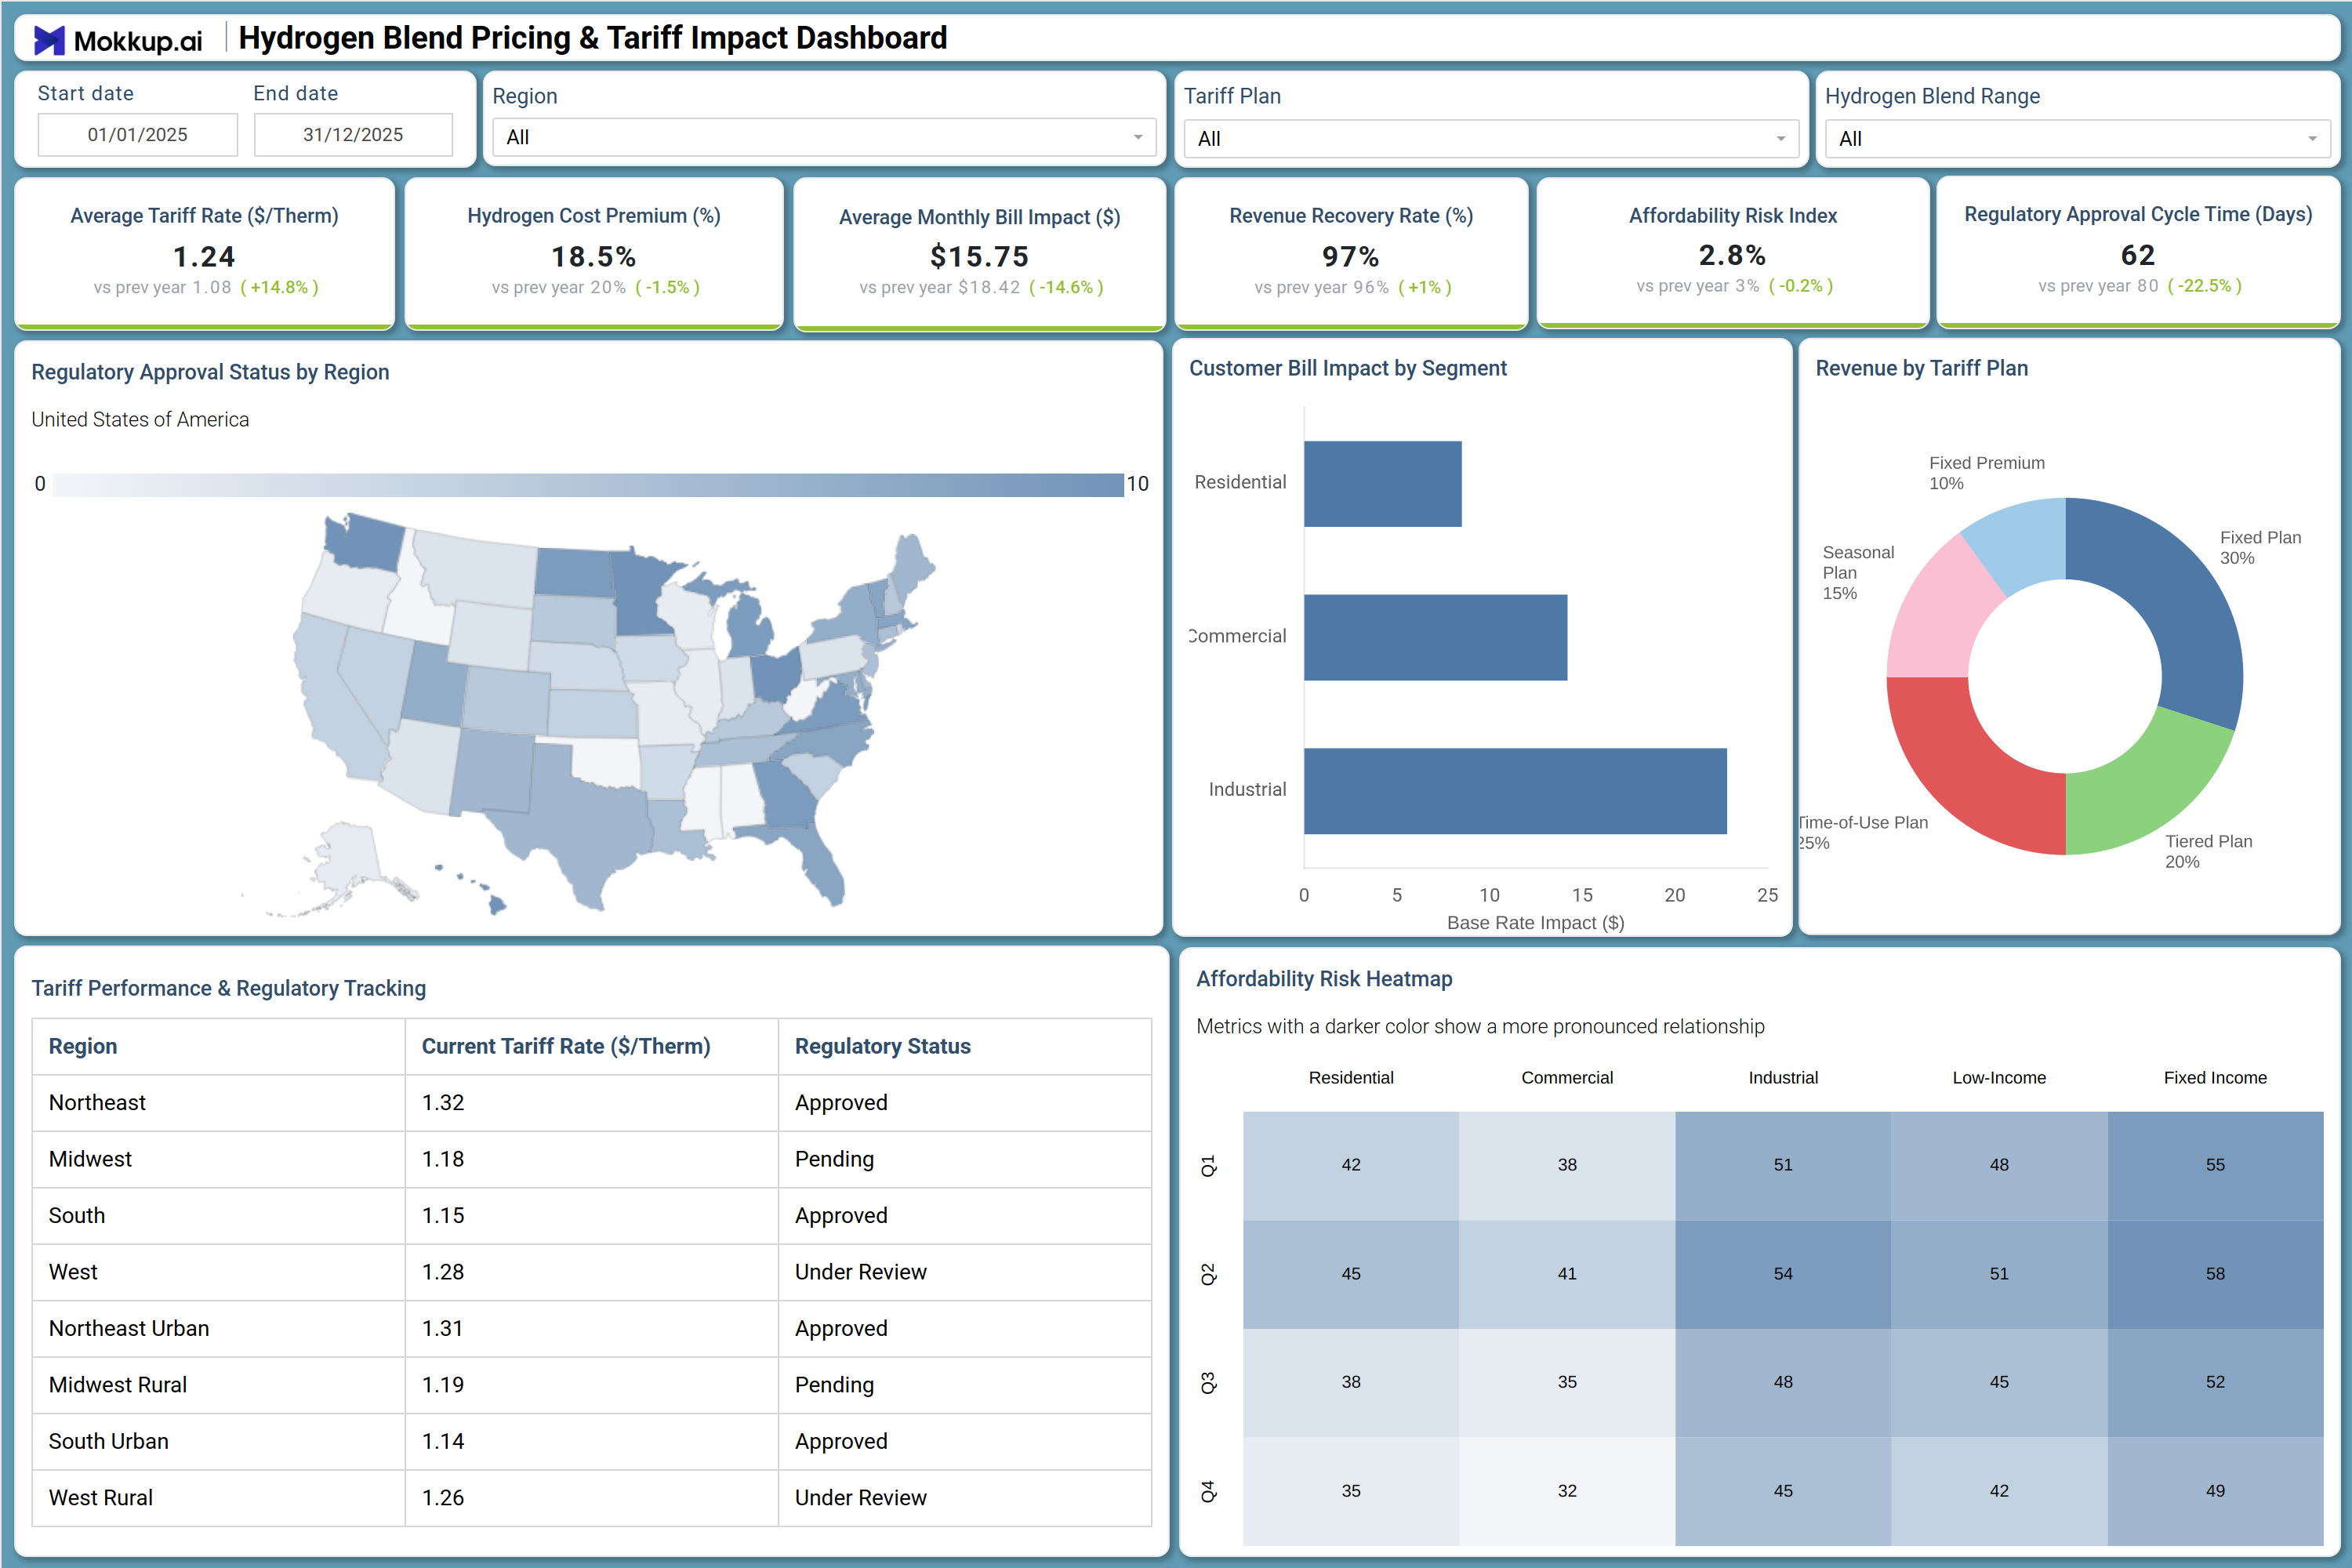
Task: Select heatmap cell Q4 Commercial 32
Action: coord(1567,1491)
